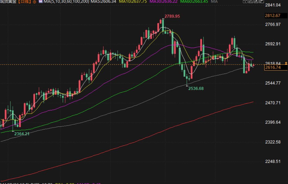Click the 2396.64 price axis label
The width and height of the screenshot is (288, 184).
[x=273, y=122]
